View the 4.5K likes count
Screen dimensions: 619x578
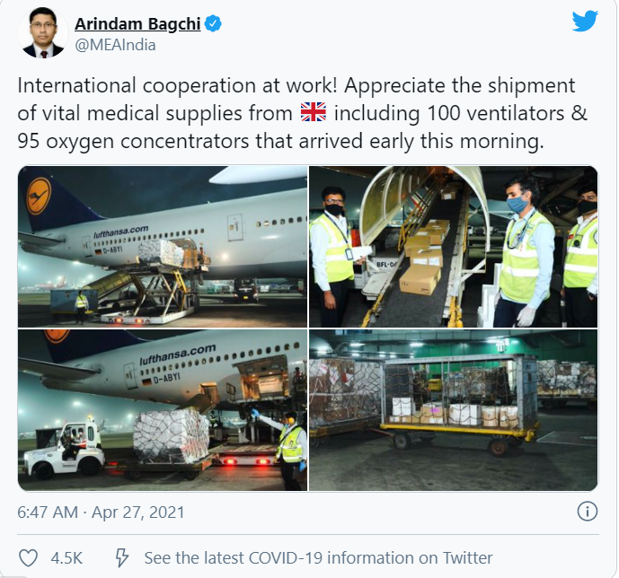coord(66,558)
